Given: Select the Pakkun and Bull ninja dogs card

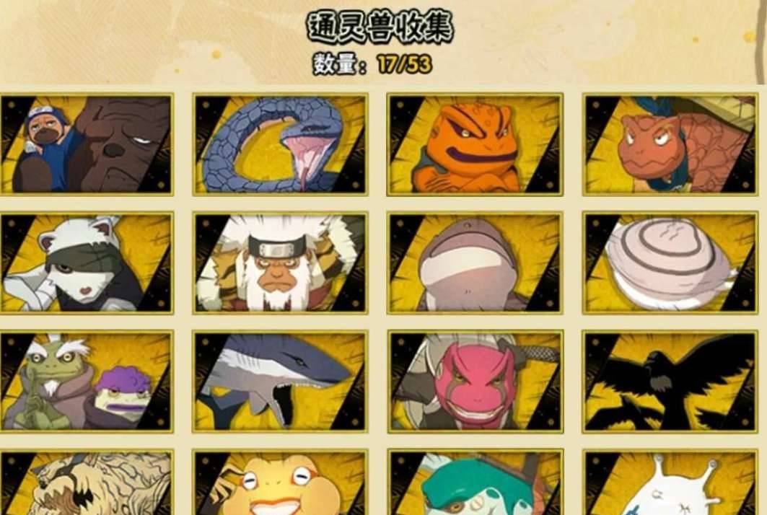Looking at the screenshot, I should coord(86,144).
